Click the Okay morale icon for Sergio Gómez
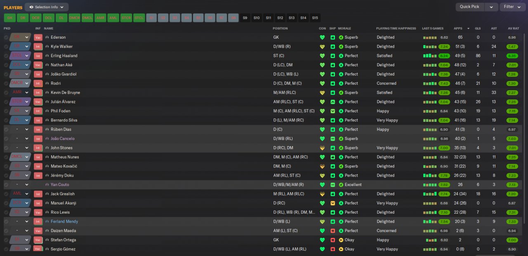528x256 pixels. coord(341,249)
